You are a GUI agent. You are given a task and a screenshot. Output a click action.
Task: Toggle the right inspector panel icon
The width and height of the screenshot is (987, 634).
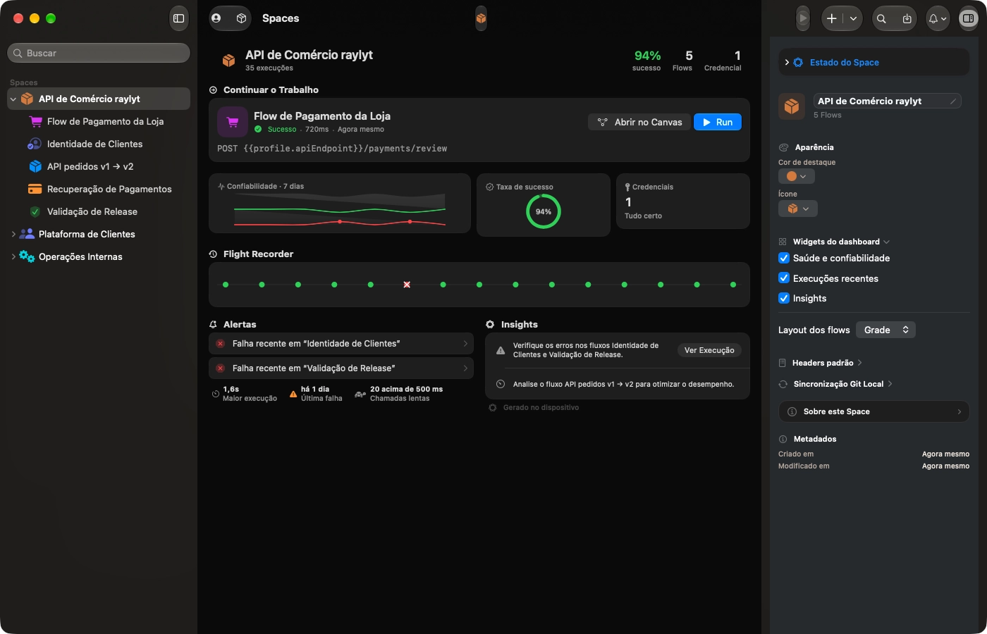coord(968,18)
